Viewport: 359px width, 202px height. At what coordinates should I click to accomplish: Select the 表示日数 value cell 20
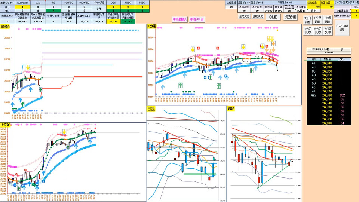pyautogui.click(x=257, y=11)
